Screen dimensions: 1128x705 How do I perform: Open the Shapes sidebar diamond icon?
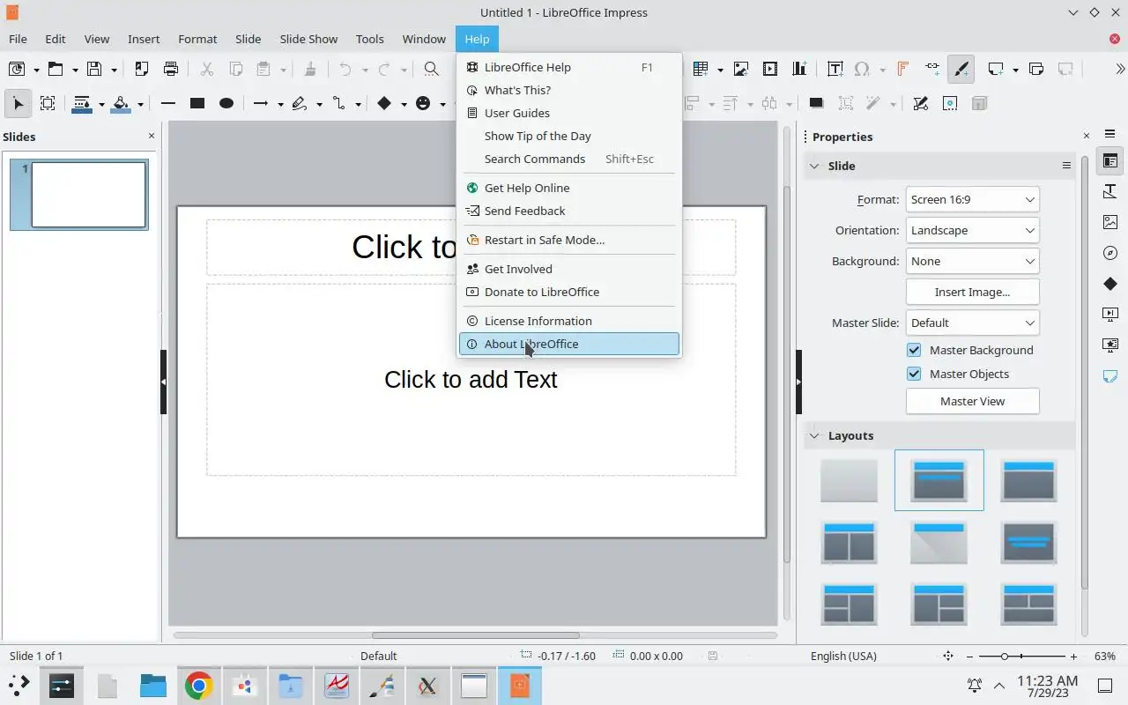[x=1109, y=284]
